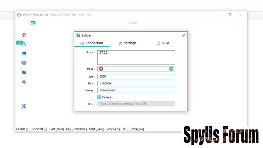This screenshot has width=263, height=148.
Task: Click the X logo in the sidebar
Action: [x=24, y=106]
